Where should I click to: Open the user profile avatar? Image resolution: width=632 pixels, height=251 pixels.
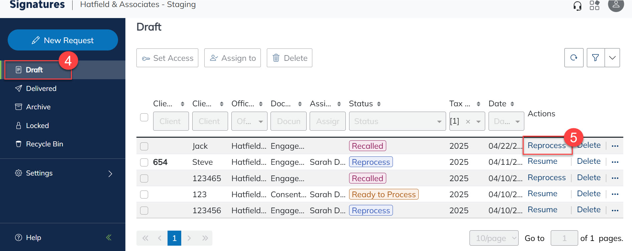616,5
